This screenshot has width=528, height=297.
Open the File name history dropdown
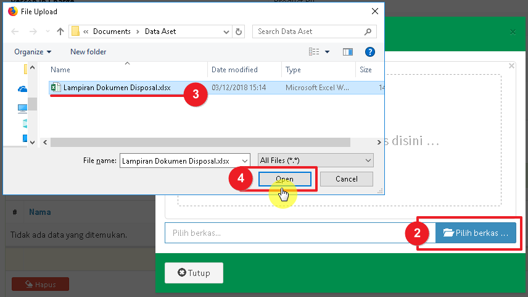[x=245, y=161]
